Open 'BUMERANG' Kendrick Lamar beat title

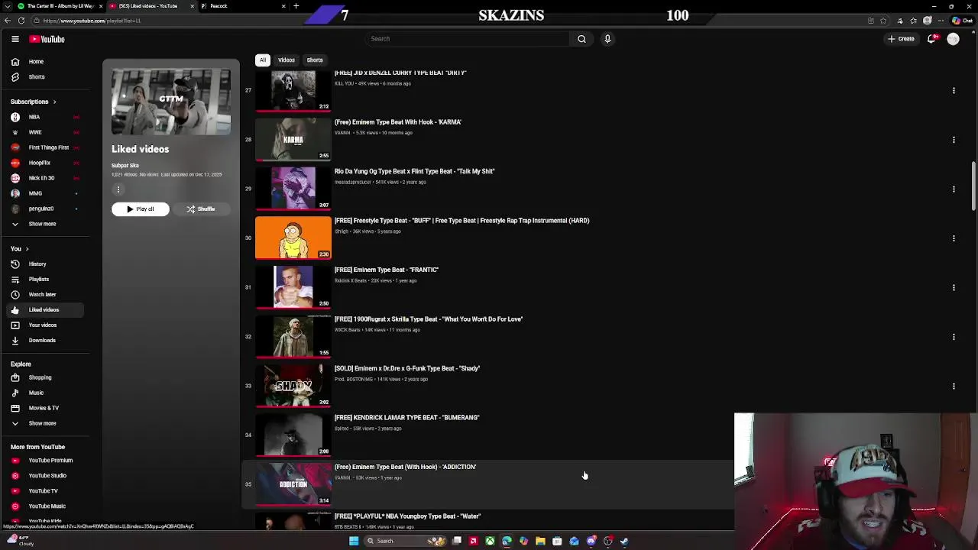point(407,418)
